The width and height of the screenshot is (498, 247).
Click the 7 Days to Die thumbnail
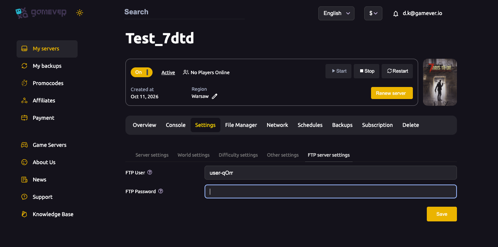(x=440, y=82)
